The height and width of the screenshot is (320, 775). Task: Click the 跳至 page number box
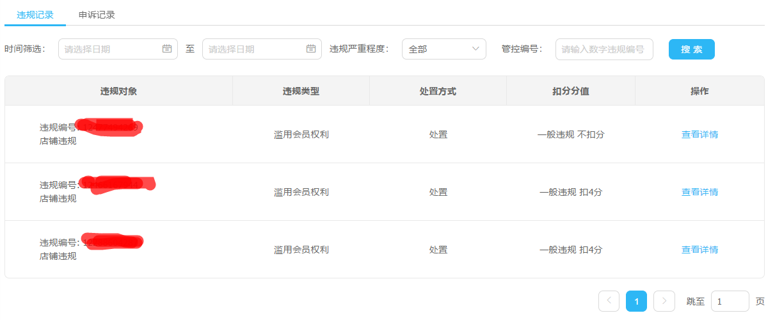pos(730,301)
